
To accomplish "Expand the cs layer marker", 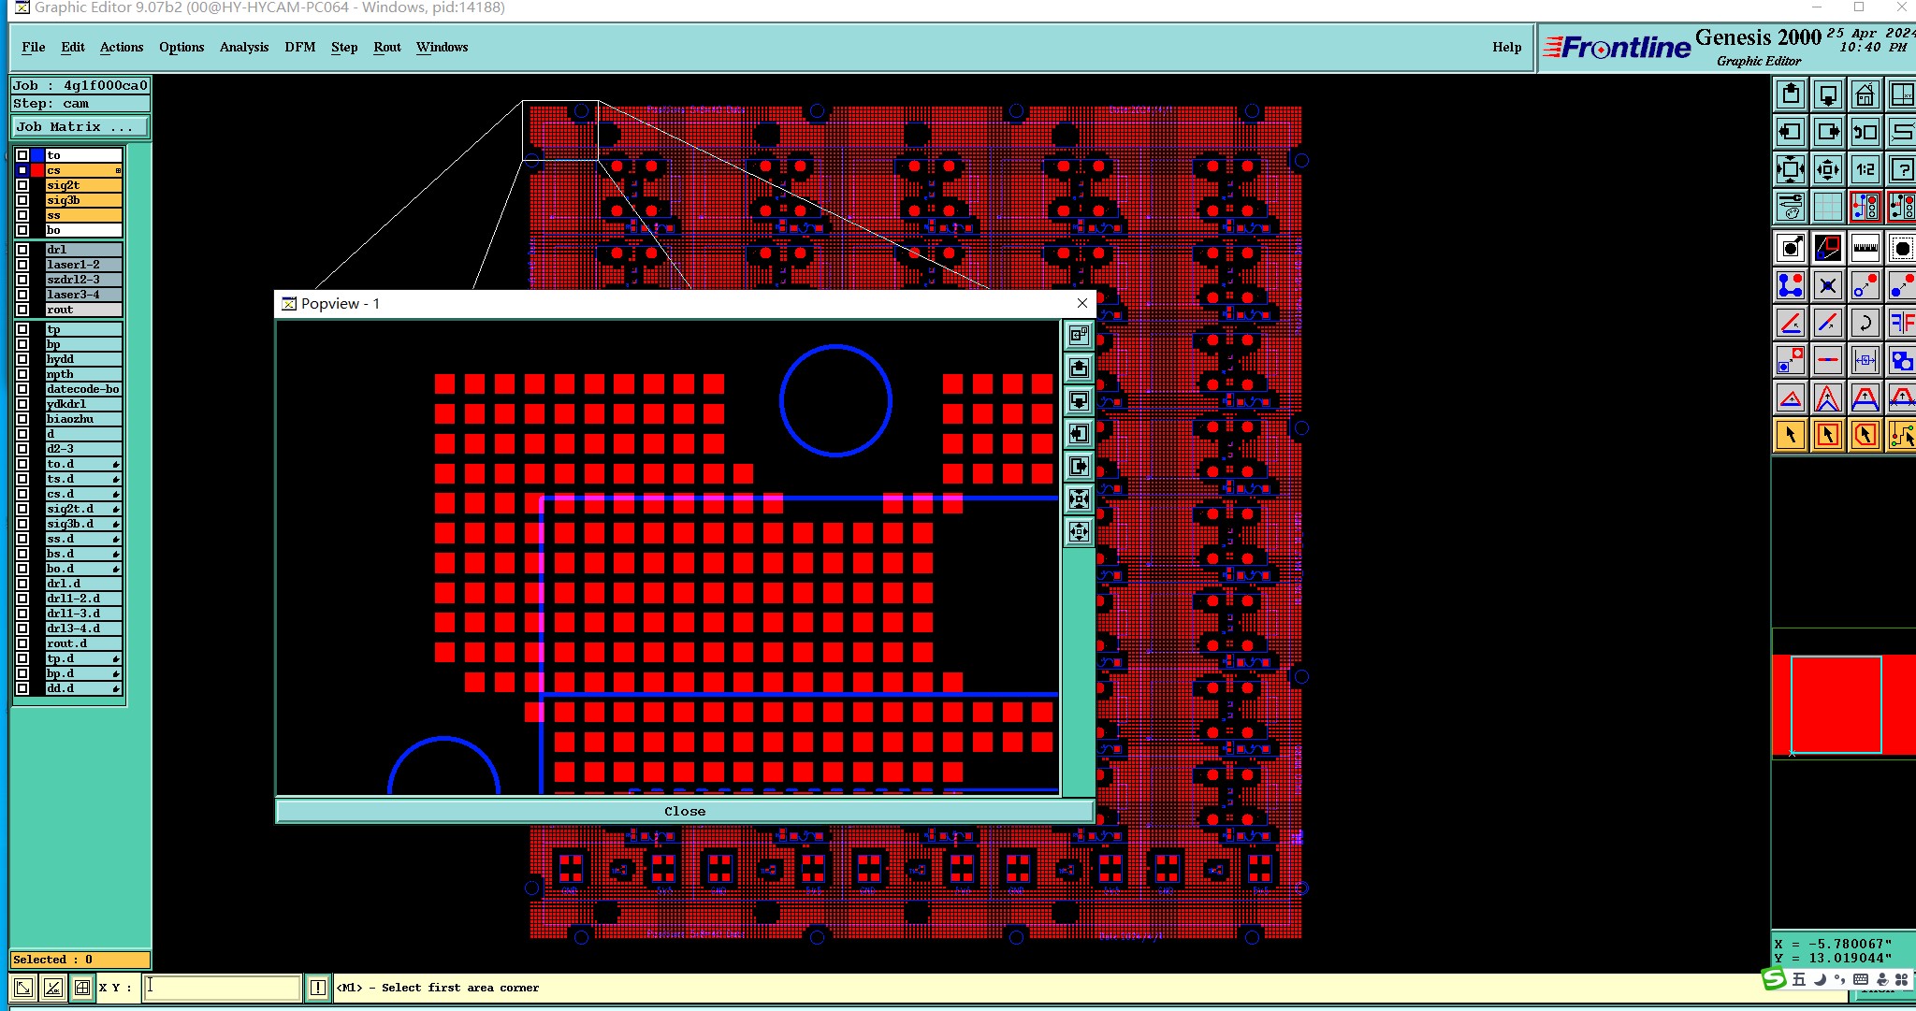I will coord(118,170).
